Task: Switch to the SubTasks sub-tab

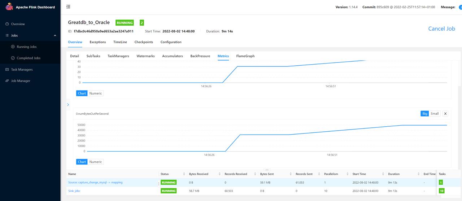Action: coord(93,56)
